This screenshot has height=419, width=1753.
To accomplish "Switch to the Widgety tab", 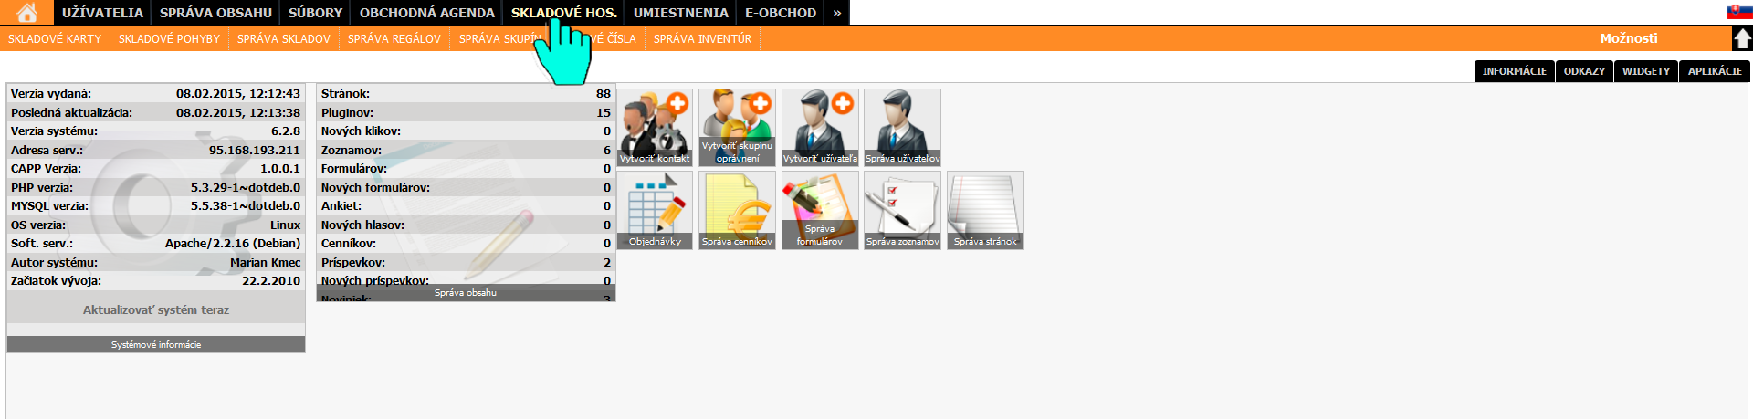I will pyautogui.click(x=1645, y=71).
